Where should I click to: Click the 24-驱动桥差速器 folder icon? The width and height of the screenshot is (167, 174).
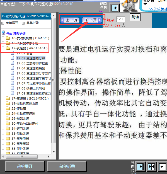tap(8, 113)
